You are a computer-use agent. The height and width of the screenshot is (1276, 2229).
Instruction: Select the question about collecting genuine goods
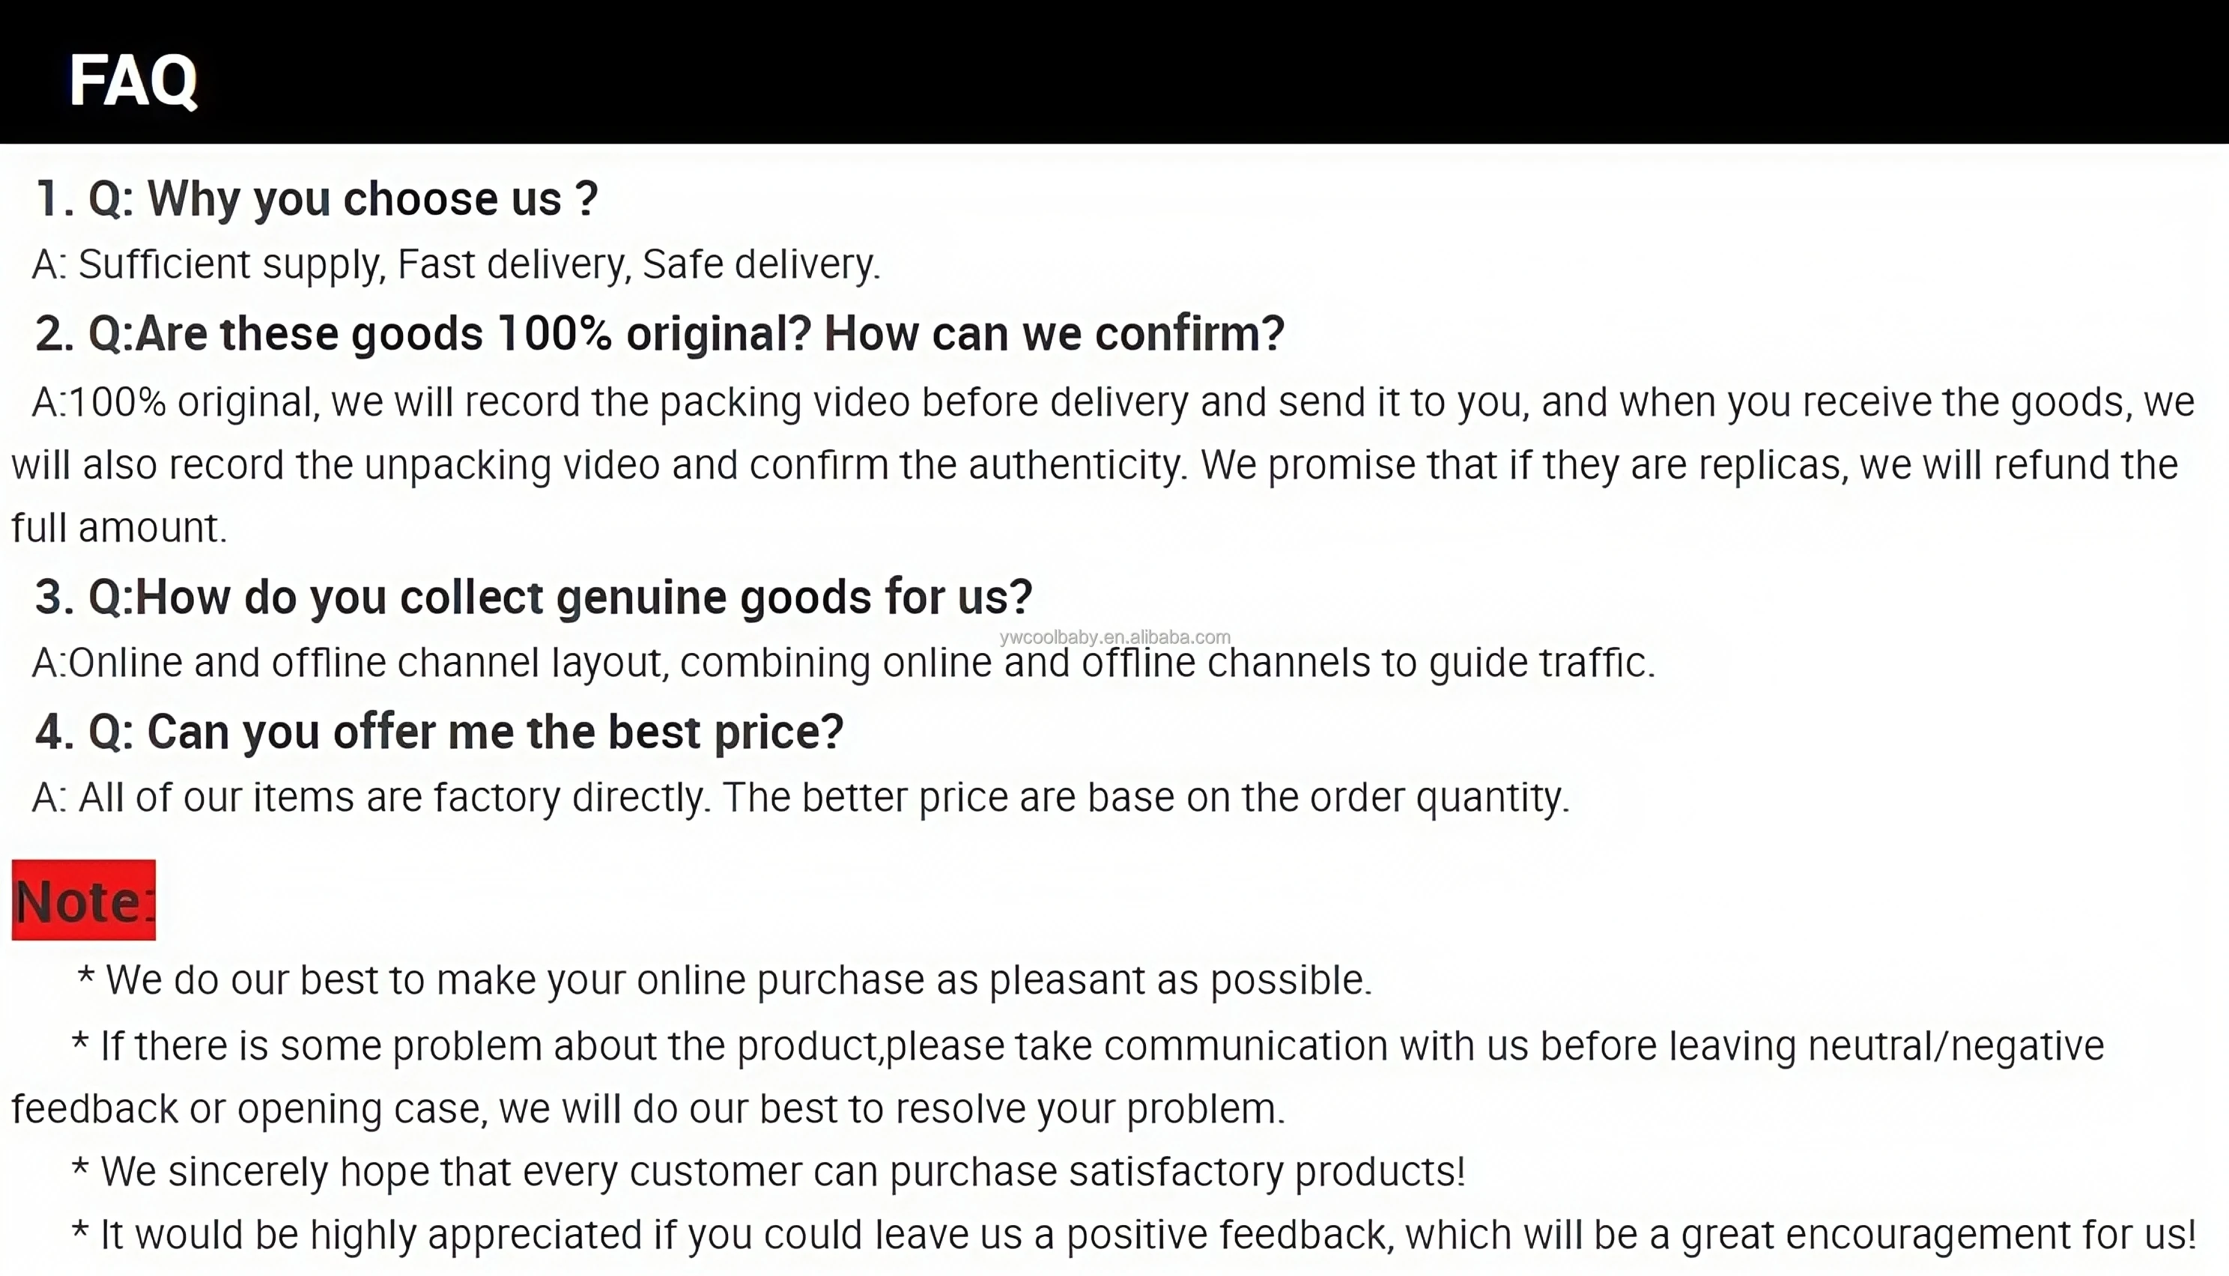[x=534, y=597]
